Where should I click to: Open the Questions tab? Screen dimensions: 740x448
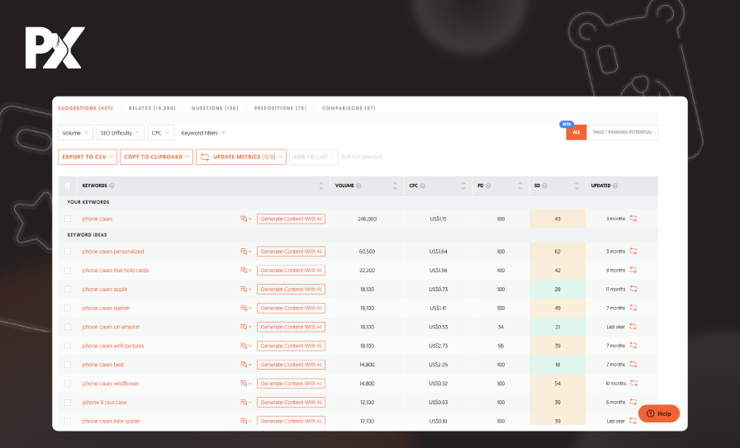coord(215,108)
